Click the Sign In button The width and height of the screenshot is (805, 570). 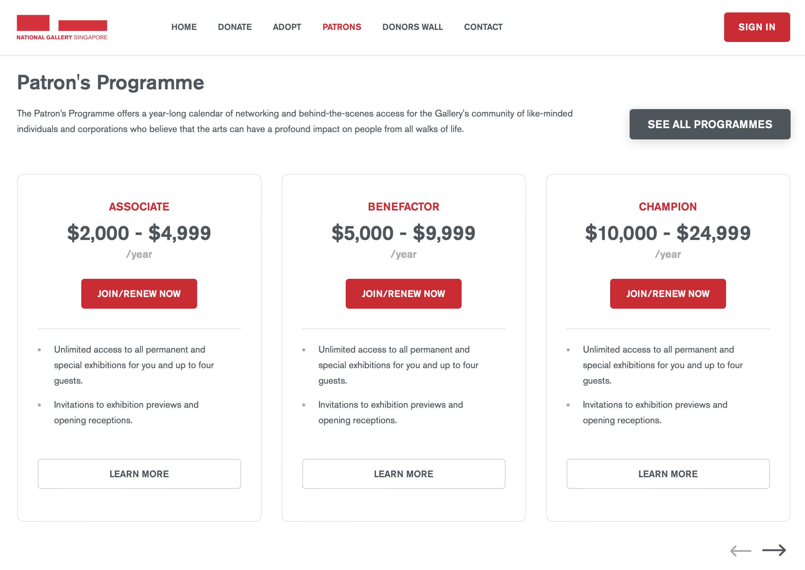(x=757, y=27)
